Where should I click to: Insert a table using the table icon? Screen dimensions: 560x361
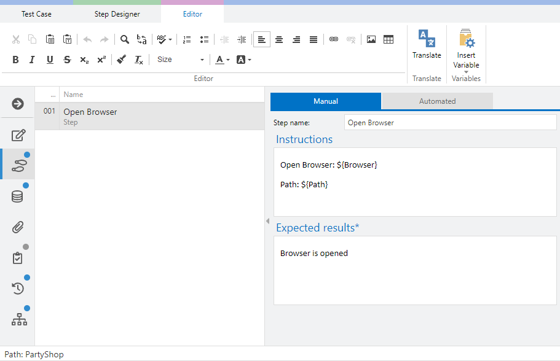(x=388, y=39)
